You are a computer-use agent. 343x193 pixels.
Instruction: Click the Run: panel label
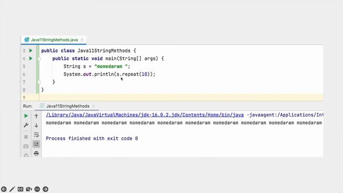pos(27,106)
